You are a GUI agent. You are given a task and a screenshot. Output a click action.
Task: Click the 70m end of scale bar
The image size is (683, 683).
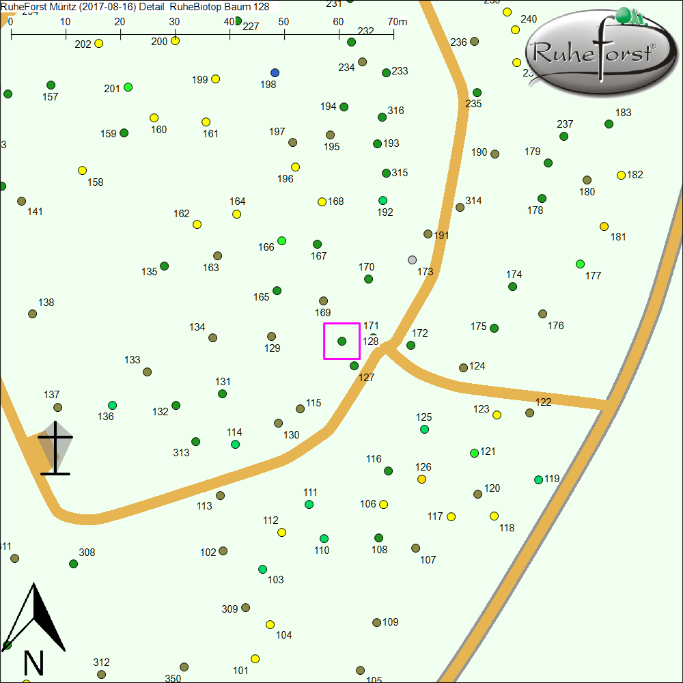point(393,33)
